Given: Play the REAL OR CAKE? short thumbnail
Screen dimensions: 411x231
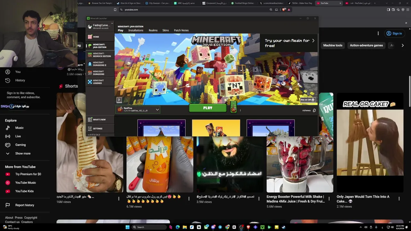Looking at the screenshot, I should point(370,142).
